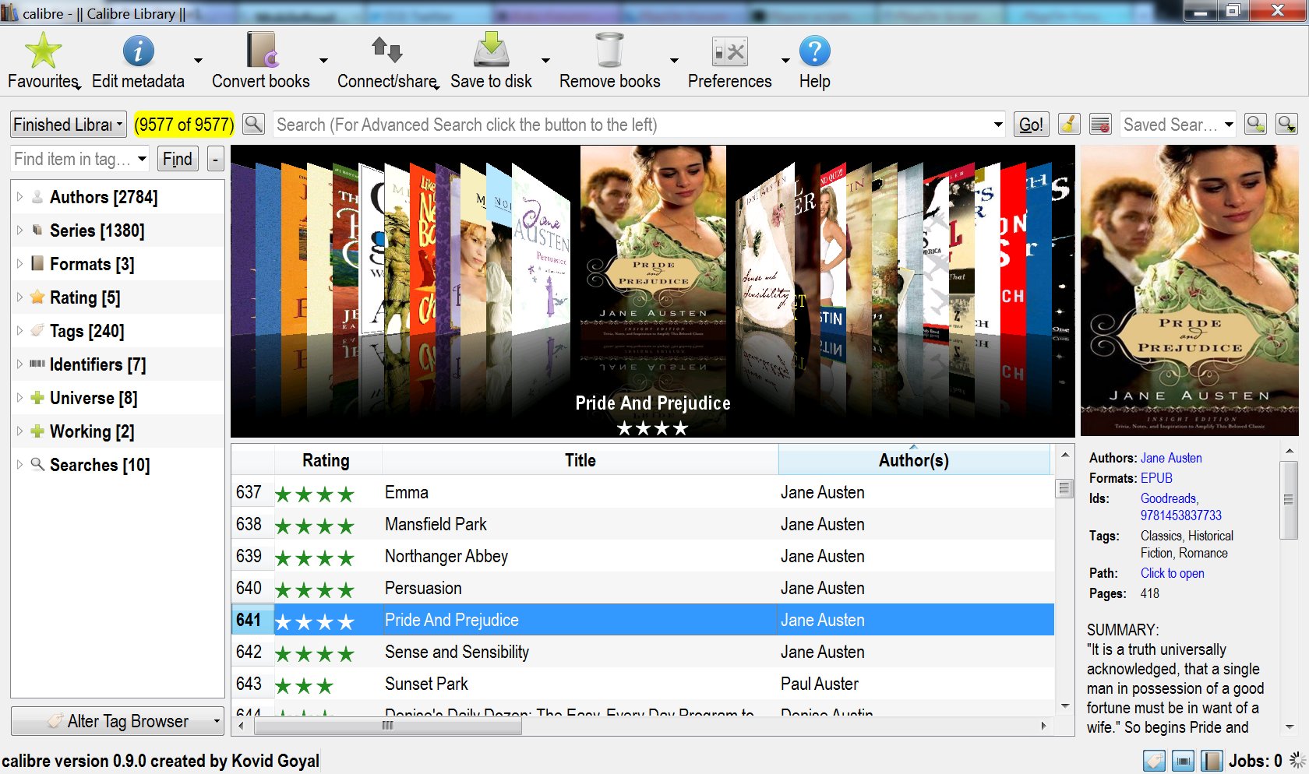Open the Jane Austen author link
Screen dimensions: 1309x774
(1171, 458)
